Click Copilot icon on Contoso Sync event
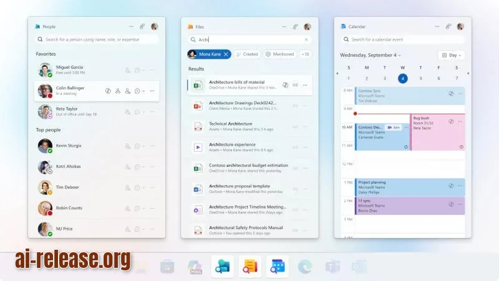499x281 pixels. tap(451, 94)
